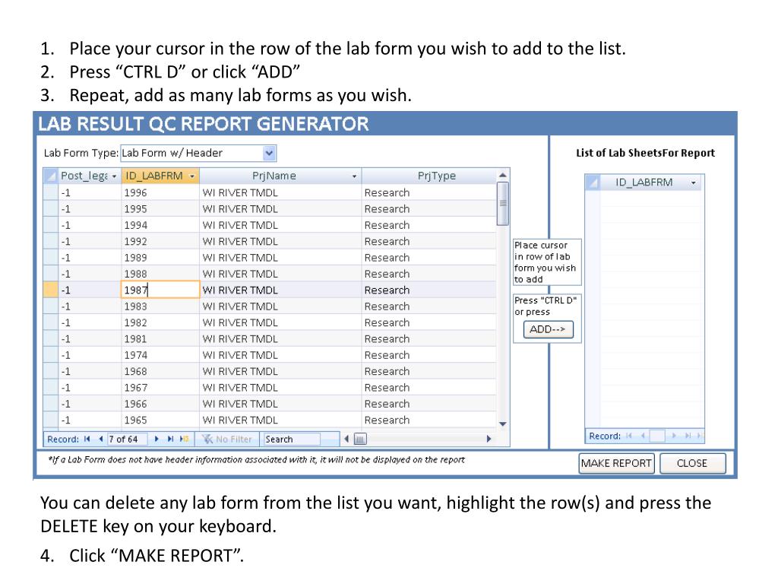
Task: Open ID_LABFRM column filter arrow in main table
Action: coord(192,176)
